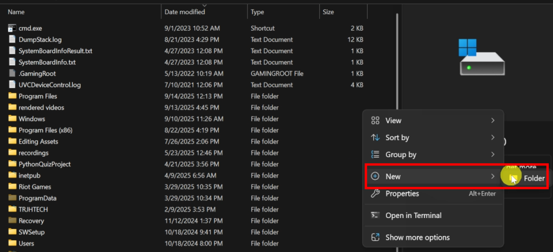Select the DumpStack.log file icon

13,39
